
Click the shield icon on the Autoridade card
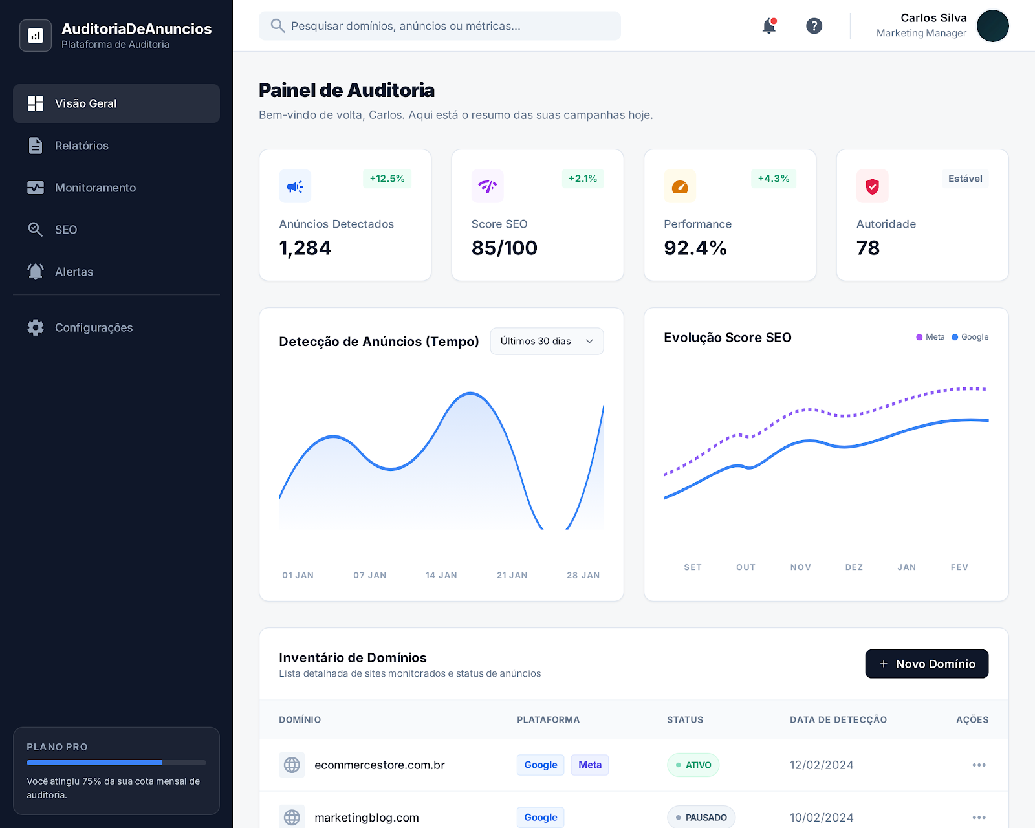click(872, 186)
